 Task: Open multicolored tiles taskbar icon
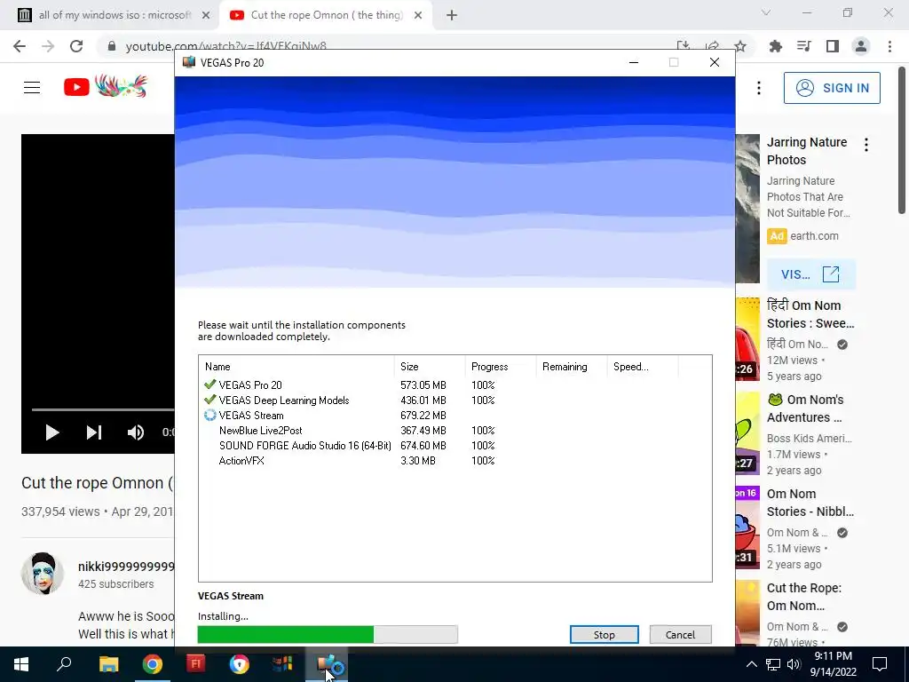click(282, 664)
